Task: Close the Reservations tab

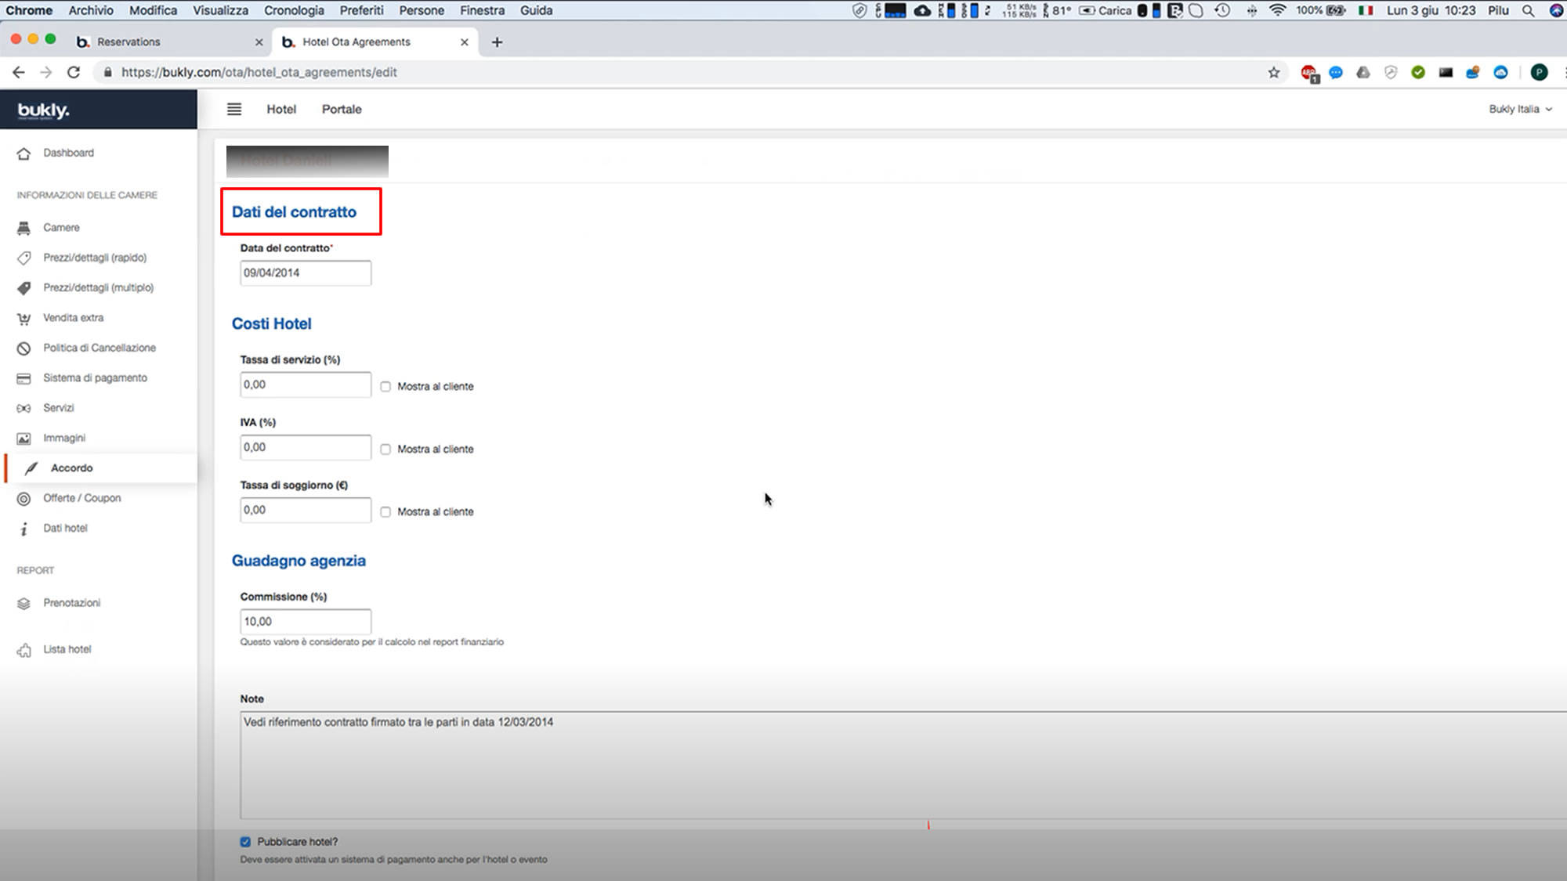Action: coord(259,42)
